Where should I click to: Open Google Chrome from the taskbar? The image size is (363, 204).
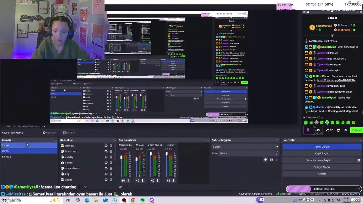click(133, 200)
